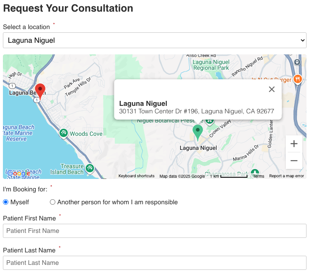Select Another person for whom I am responsible
The image size is (309, 274).
[x=52, y=202]
